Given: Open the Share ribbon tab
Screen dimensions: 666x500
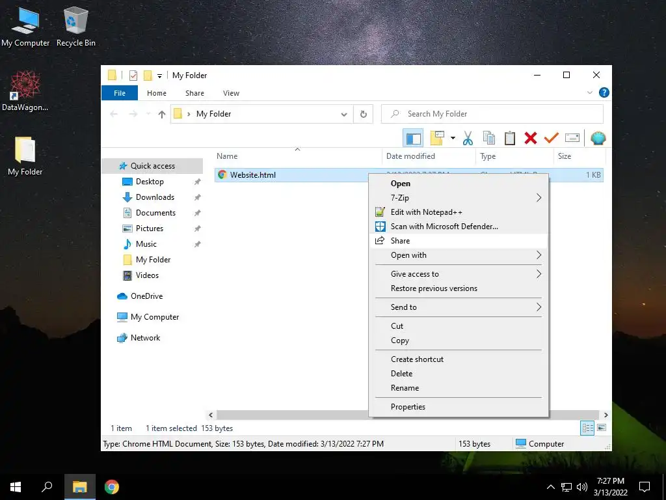Looking at the screenshot, I should click(194, 93).
